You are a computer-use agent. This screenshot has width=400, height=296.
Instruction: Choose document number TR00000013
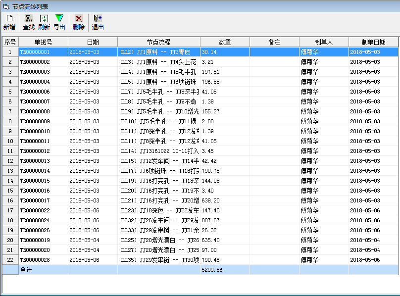point(44,161)
